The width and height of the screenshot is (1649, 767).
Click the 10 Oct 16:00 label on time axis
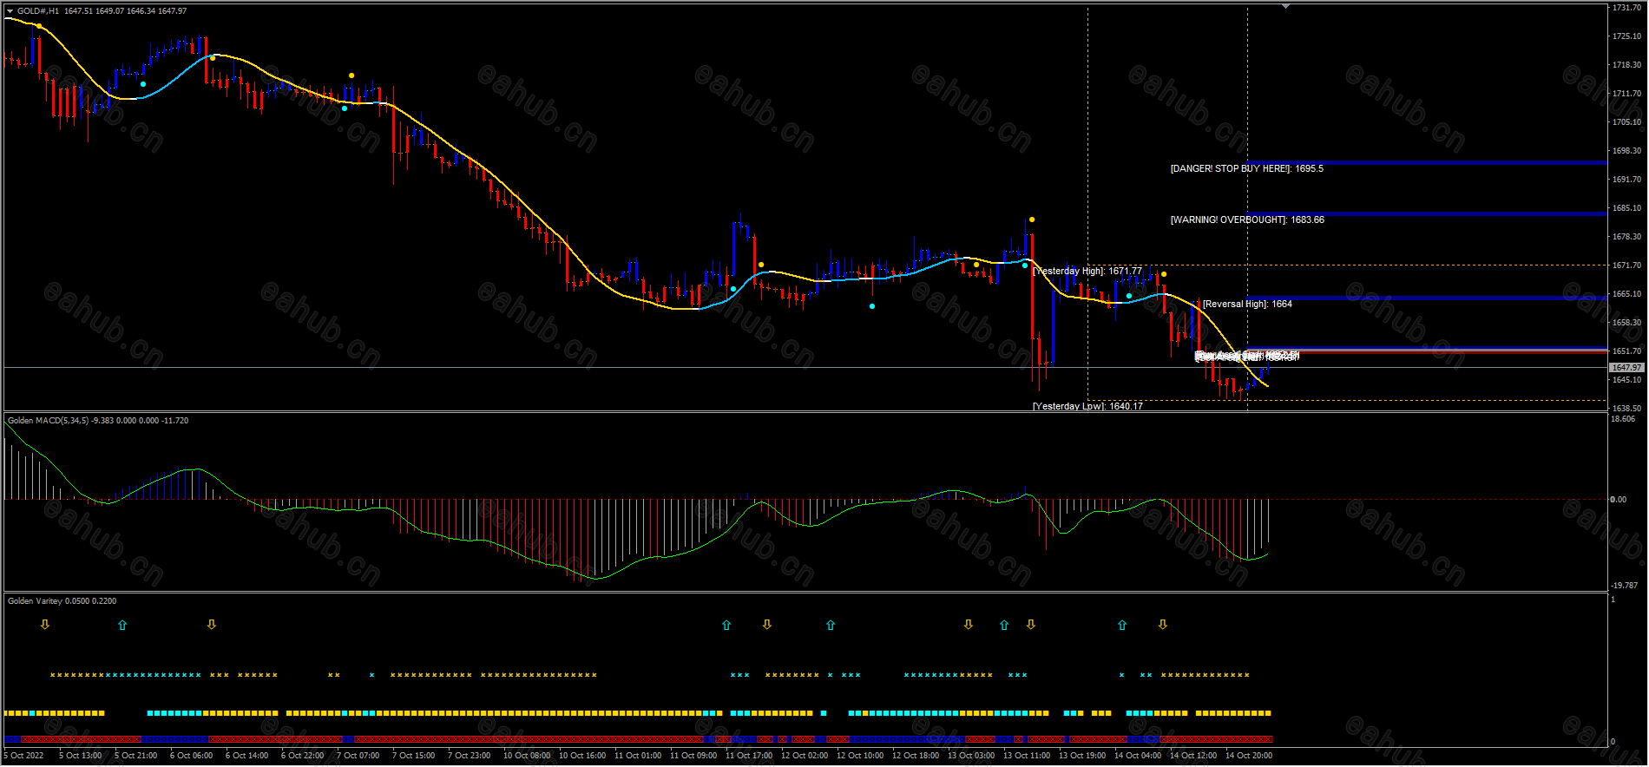(582, 756)
